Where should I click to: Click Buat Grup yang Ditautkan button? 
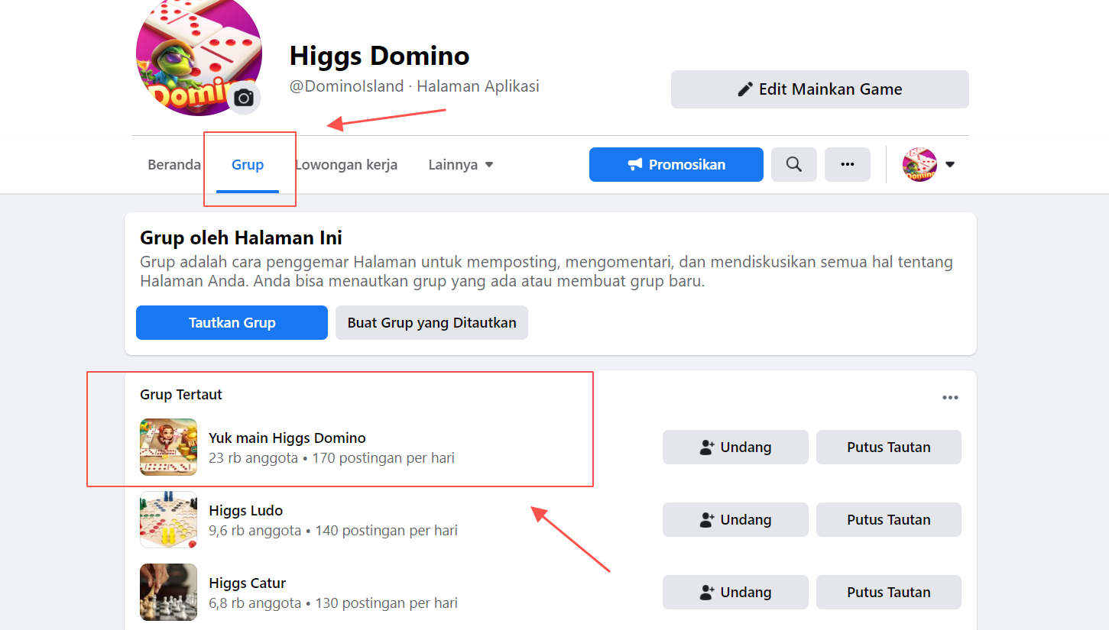pos(432,322)
